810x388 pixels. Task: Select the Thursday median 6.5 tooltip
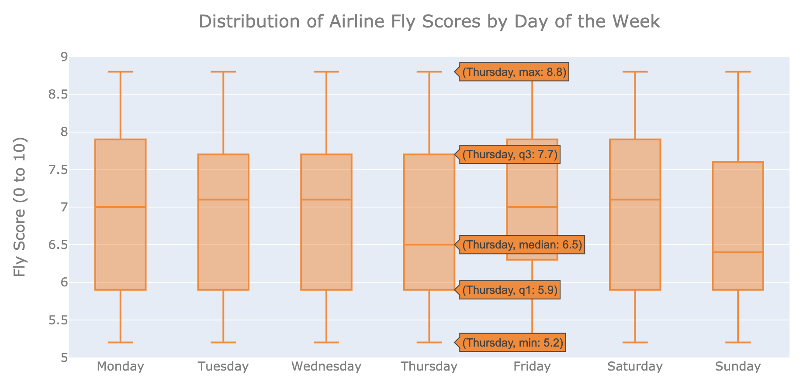[522, 245]
